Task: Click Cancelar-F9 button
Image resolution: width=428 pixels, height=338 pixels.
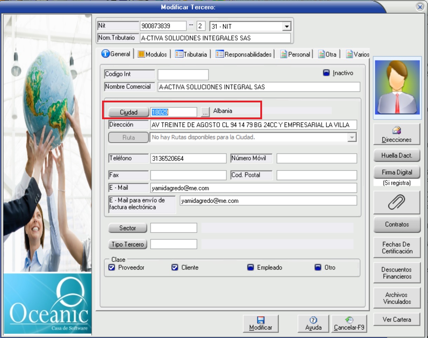Action: pyautogui.click(x=349, y=324)
